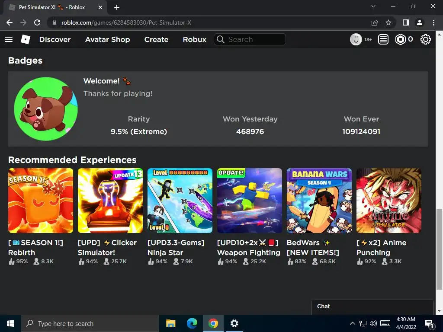Click the Won Yesterday value 468976
The image size is (443, 332).
(250, 131)
